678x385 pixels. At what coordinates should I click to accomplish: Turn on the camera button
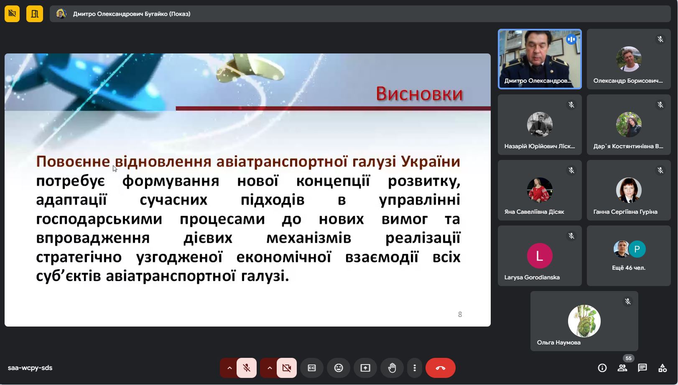point(287,368)
